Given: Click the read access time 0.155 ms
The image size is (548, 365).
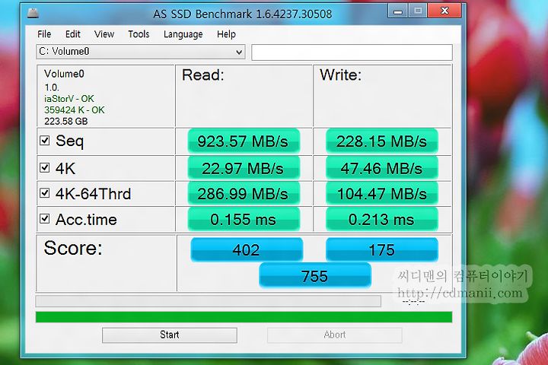Looking at the screenshot, I should tap(244, 219).
